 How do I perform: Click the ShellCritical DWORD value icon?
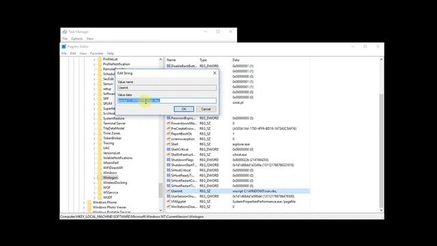(x=169, y=150)
